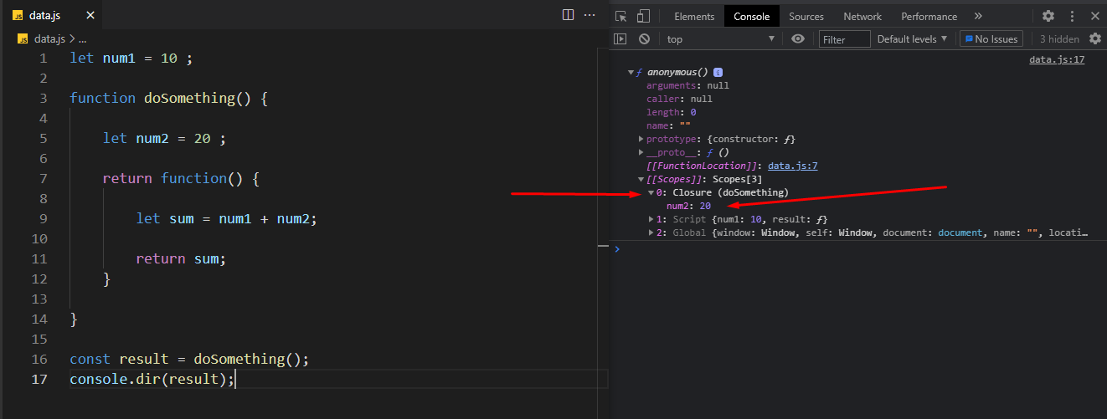Show more DevTools tabs chevron

click(978, 16)
